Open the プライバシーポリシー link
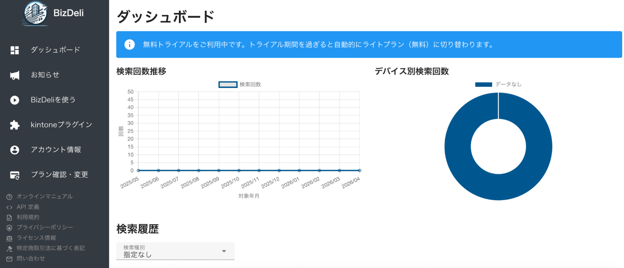 tap(45, 227)
